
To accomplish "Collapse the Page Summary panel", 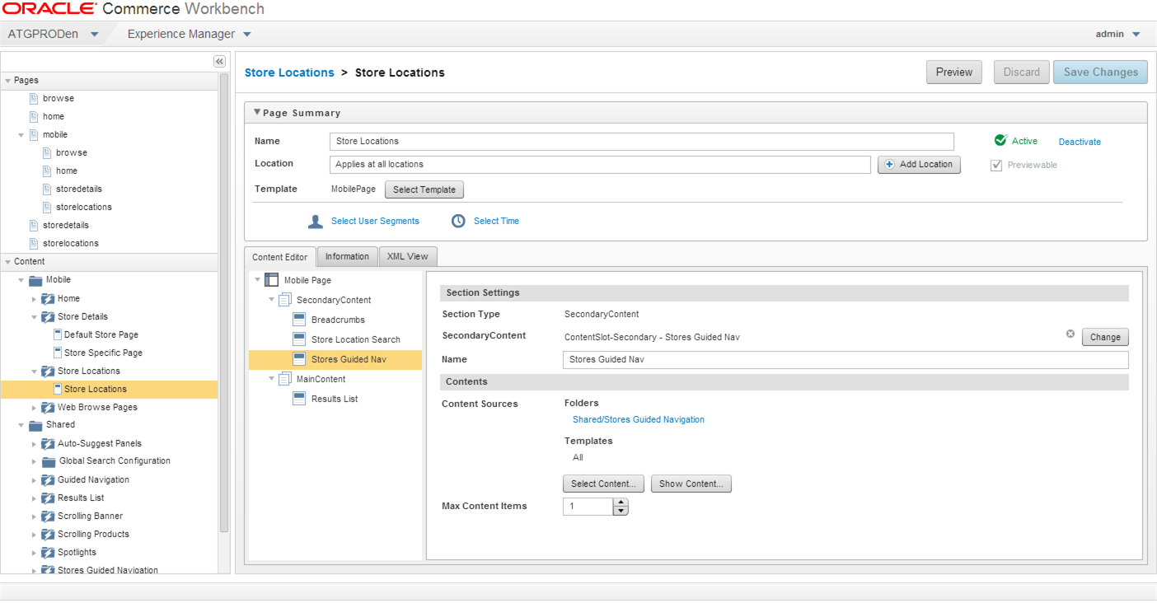I will tap(257, 113).
